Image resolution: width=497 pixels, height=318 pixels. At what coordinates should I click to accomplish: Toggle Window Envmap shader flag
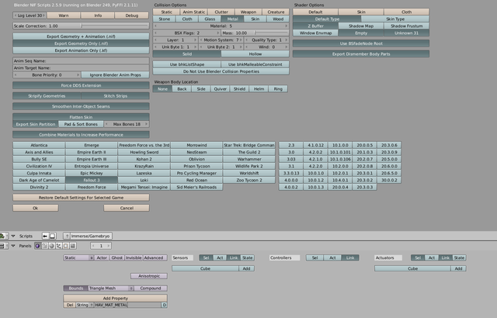(316, 33)
